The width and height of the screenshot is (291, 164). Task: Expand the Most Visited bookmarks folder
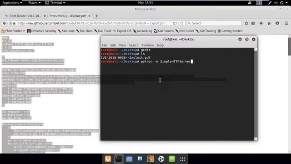click(x=13, y=31)
